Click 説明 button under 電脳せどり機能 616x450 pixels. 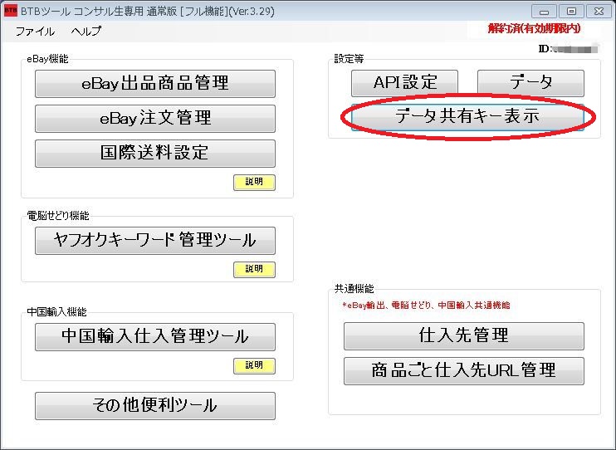point(254,270)
